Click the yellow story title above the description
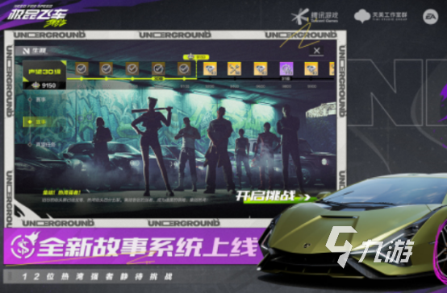Screen dimensions: 447x293 coord(61,193)
